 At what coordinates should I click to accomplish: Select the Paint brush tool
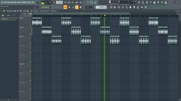point(10,11)
